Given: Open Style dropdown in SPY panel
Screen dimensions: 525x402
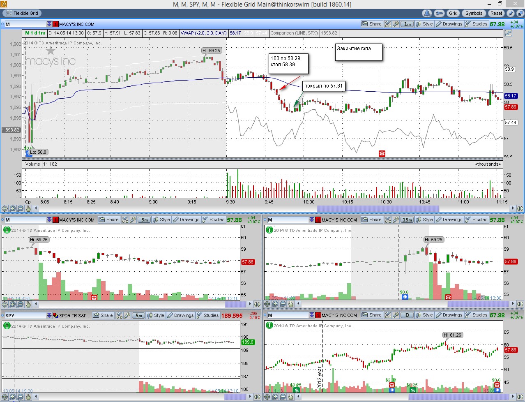Looking at the screenshot, I should tap(156, 315).
